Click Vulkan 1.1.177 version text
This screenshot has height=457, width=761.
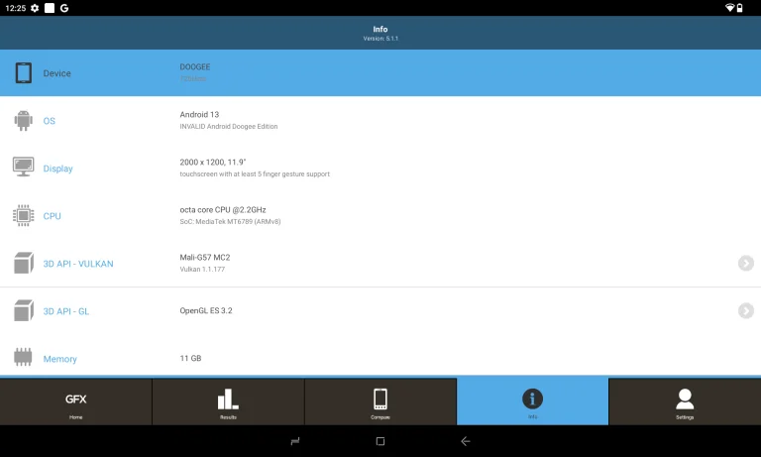coord(202,269)
